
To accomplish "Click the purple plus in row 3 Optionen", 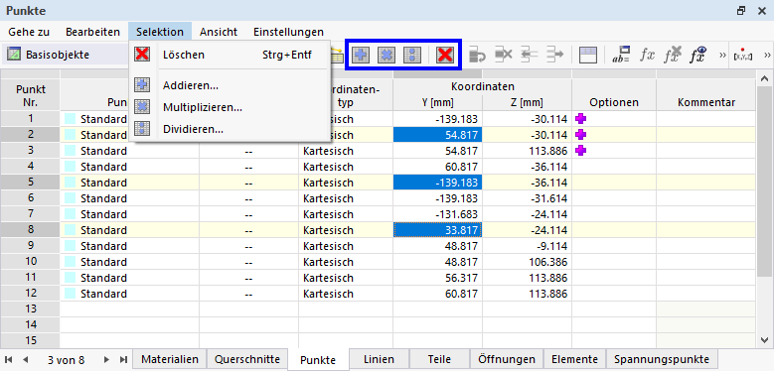I will (581, 150).
